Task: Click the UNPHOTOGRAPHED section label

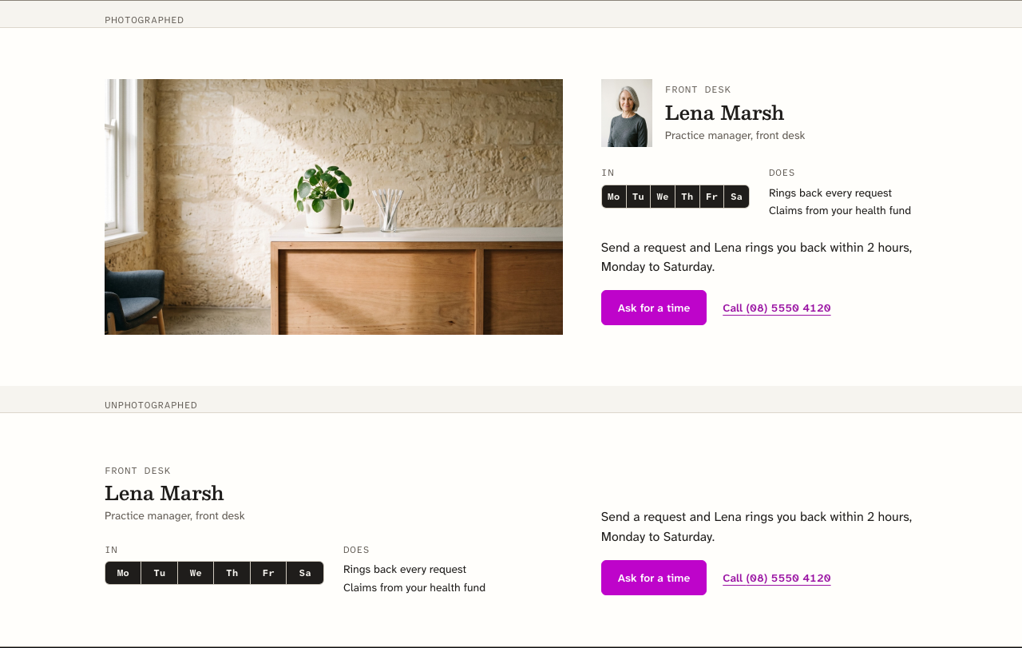Action: (x=151, y=405)
